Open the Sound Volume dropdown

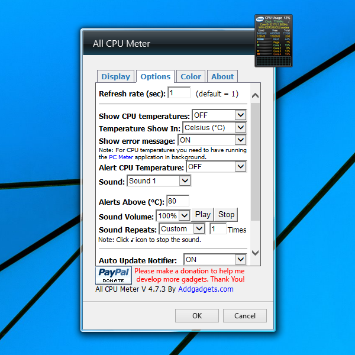(x=173, y=215)
